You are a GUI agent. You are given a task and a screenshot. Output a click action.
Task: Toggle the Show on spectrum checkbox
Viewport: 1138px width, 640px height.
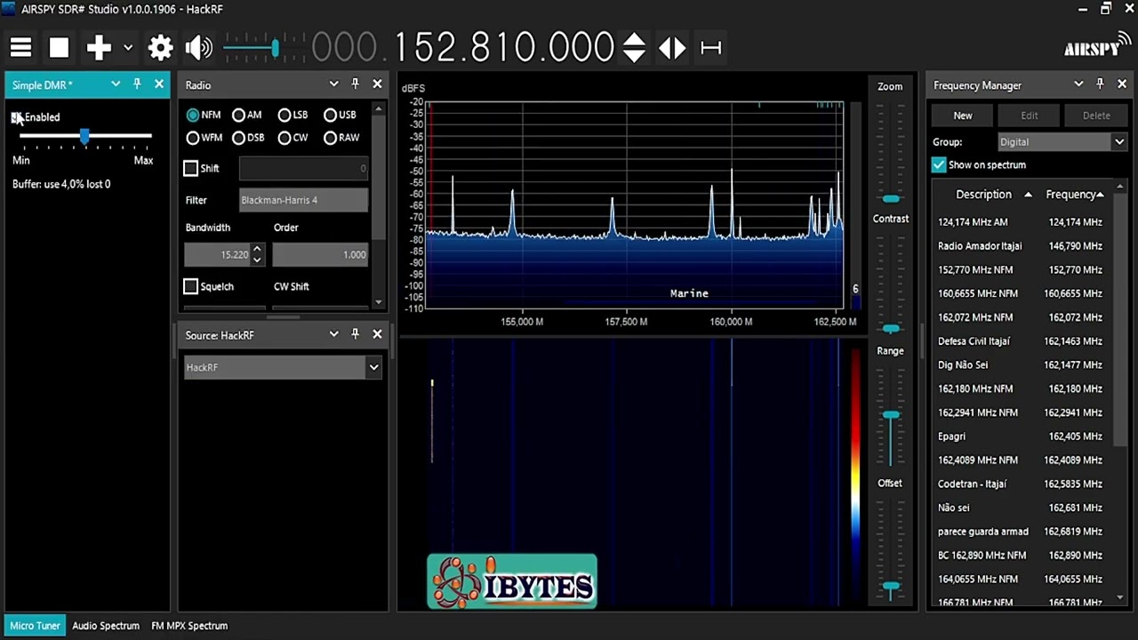coord(939,165)
